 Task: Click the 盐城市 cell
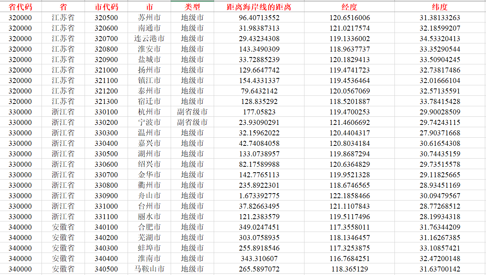click(x=149, y=59)
